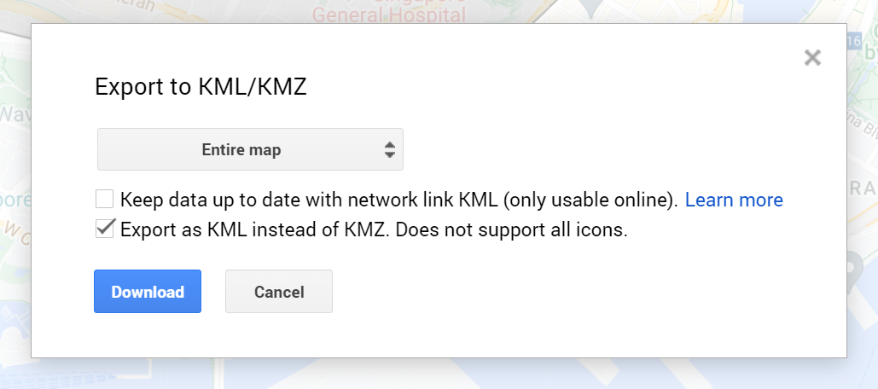Open the Learn more link
Viewport: 878px width, 389px height.
coord(734,200)
